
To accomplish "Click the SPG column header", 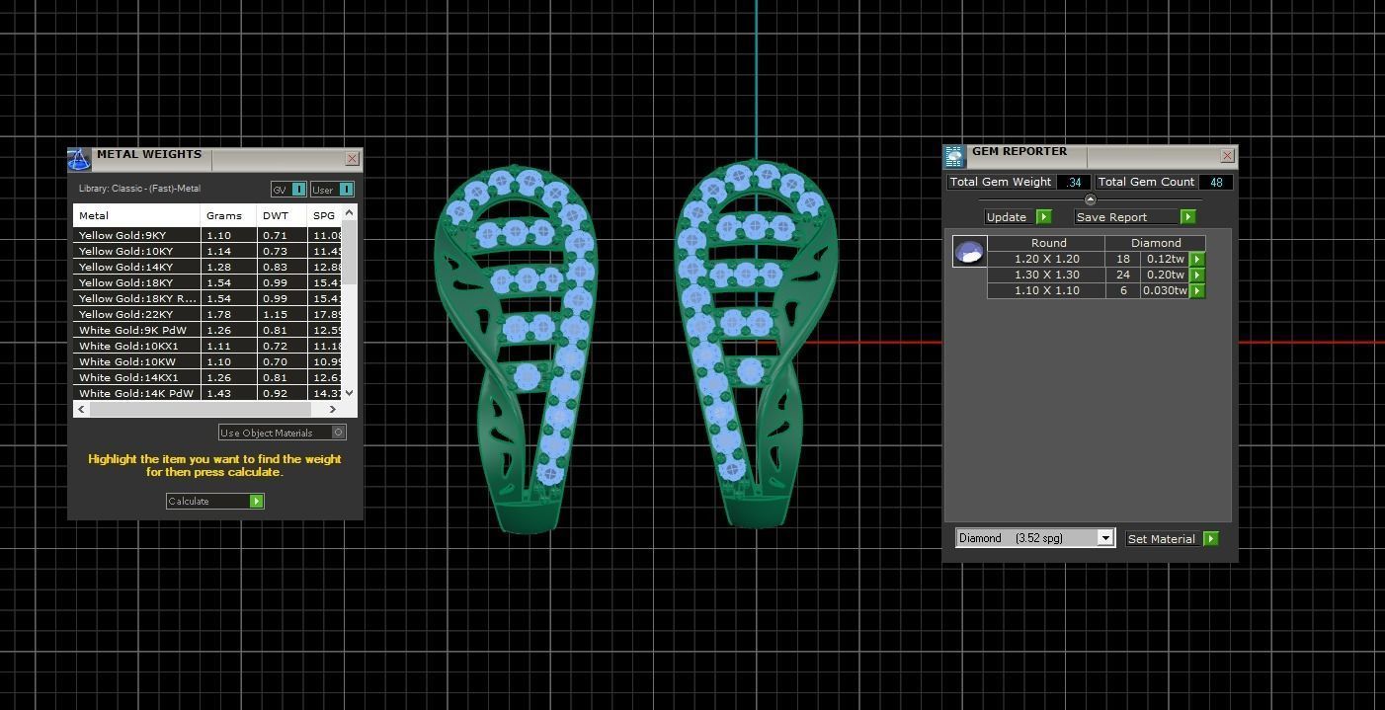I will point(325,215).
